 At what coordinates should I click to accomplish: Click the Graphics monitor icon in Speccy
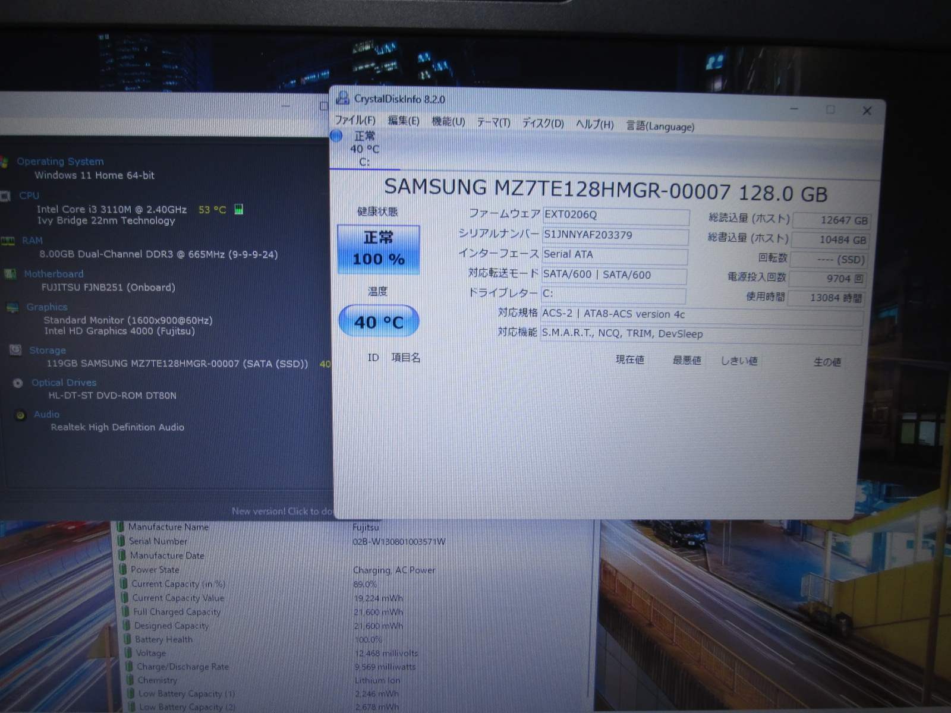click(x=12, y=307)
